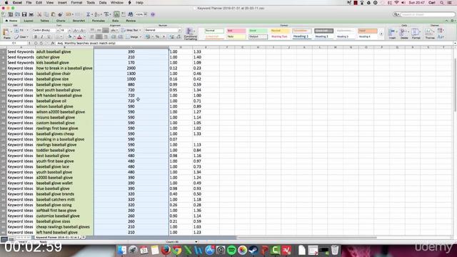This screenshot has height=257, width=457.
Task: Click the font color red A icon
Action: (x=79, y=37)
